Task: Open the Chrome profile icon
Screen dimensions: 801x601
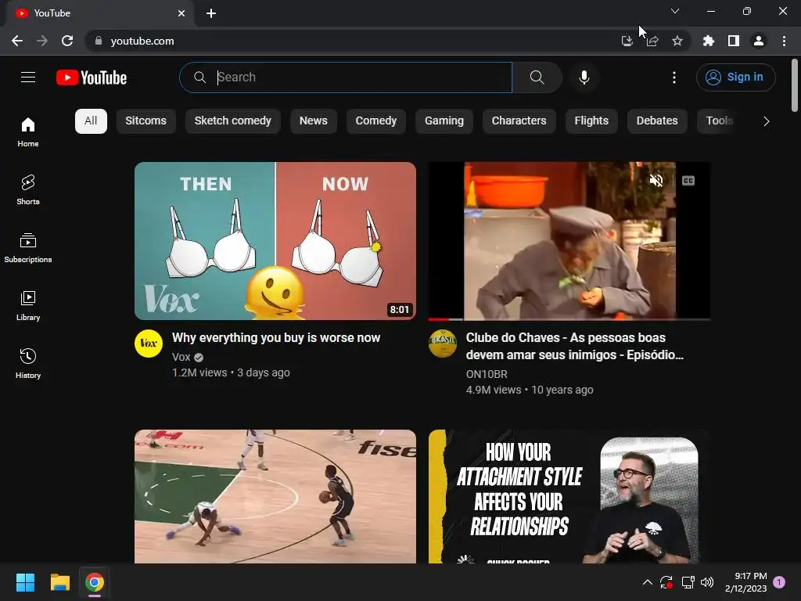Action: [759, 41]
